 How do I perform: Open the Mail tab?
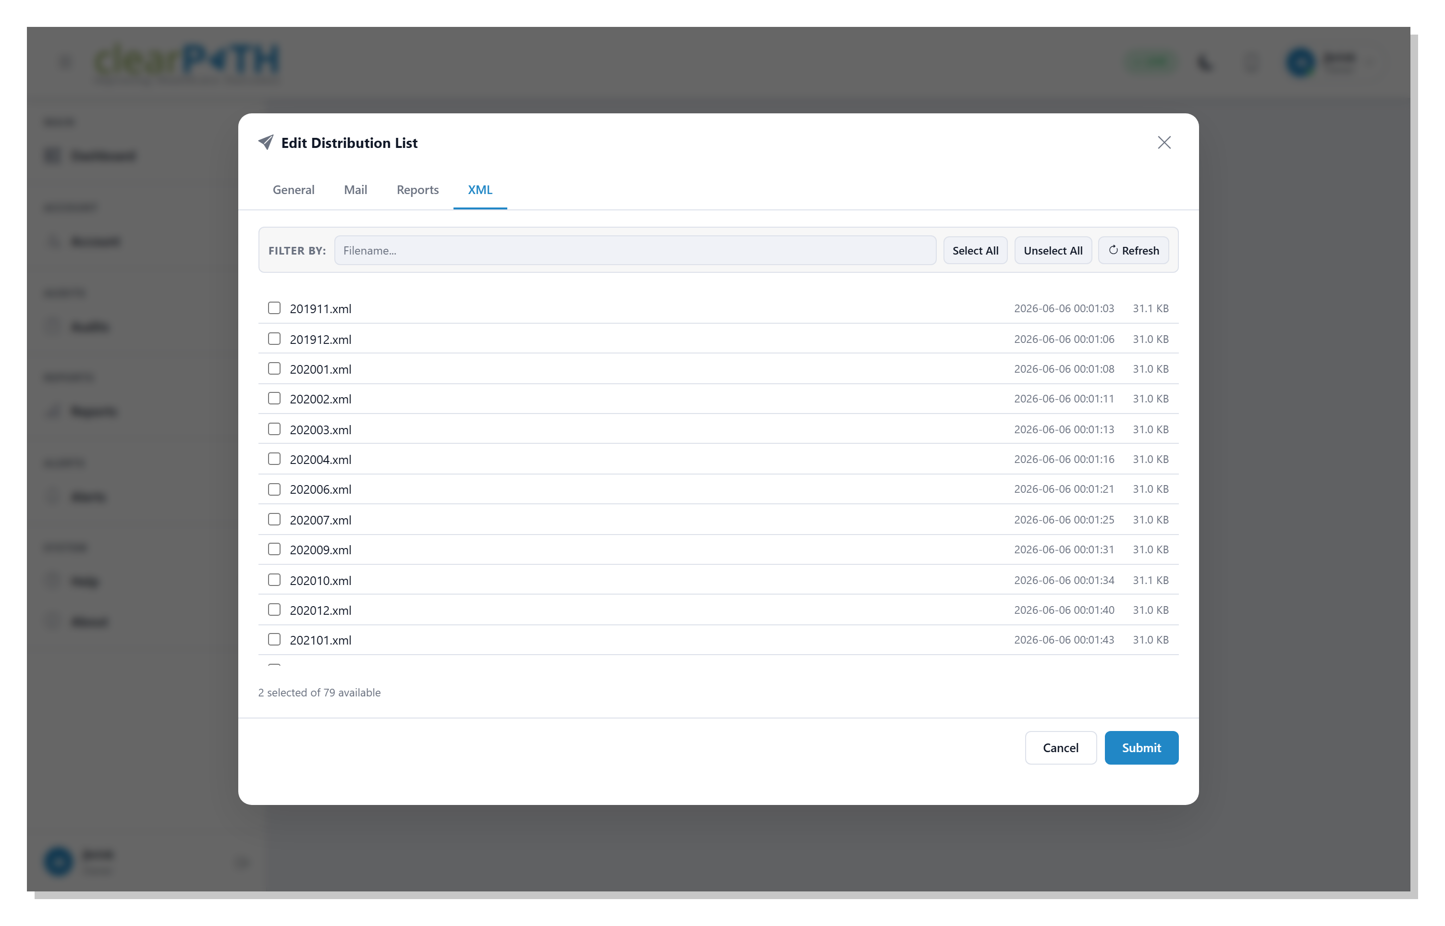click(355, 189)
